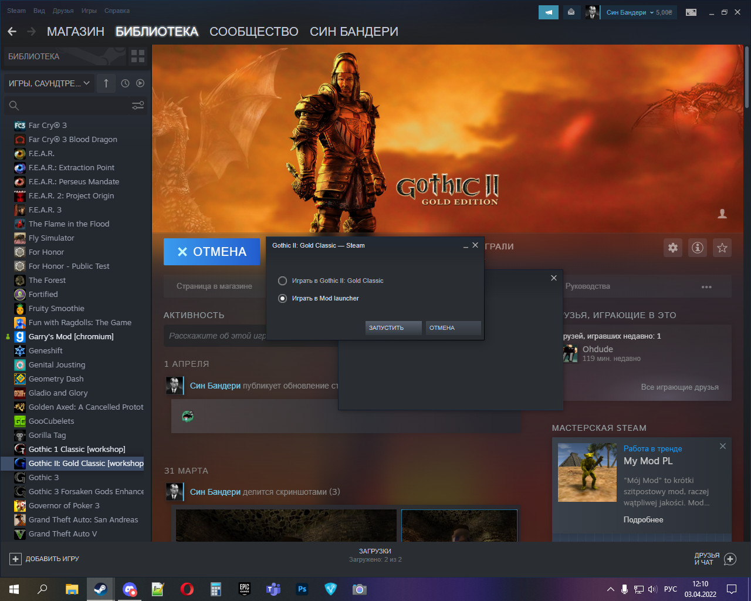
Task: Open ДРУЗЬЯ И ЧАТ friends panel
Action: [x=715, y=559]
